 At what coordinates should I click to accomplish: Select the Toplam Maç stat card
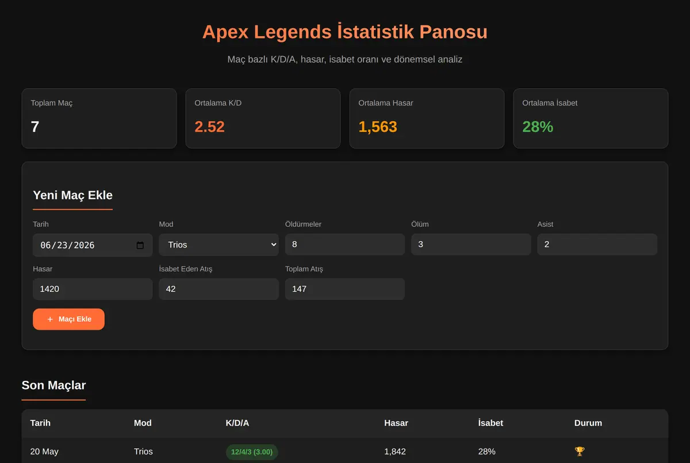click(x=99, y=118)
